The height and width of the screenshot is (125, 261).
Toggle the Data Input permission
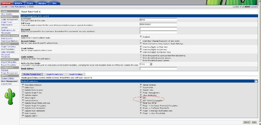tap(23, 87)
